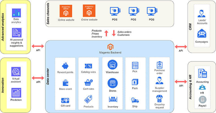Image resolution: width=216 pixels, height=113 pixels.
Task: Click the "Dropship request" label
Action: [x=159, y=106]
